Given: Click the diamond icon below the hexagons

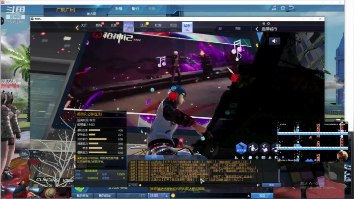Looking at the screenshot, I should (x=257, y=158).
